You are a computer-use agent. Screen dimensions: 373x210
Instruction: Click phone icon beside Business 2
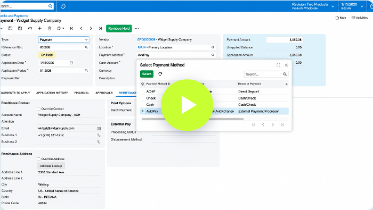(x=99, y=142)
